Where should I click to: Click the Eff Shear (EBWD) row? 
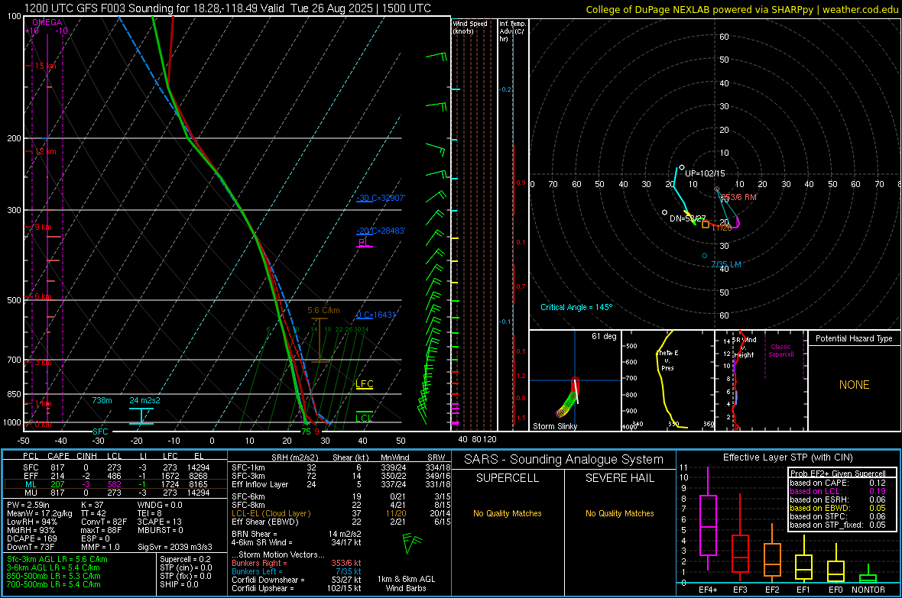pos(341,522)
